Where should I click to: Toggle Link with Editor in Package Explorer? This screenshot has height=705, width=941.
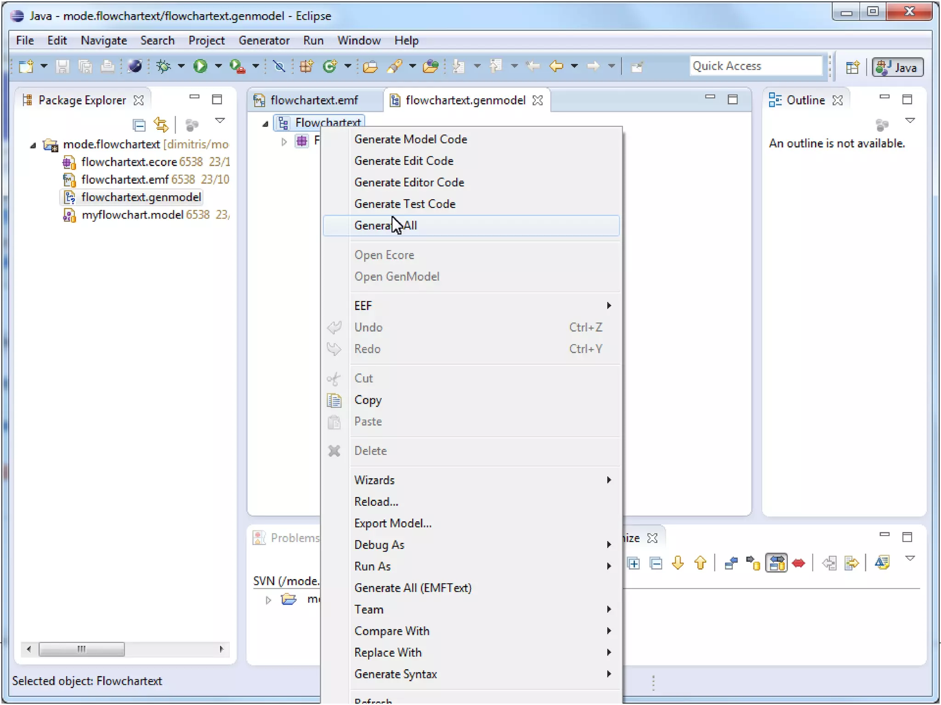tap(161, 125)
